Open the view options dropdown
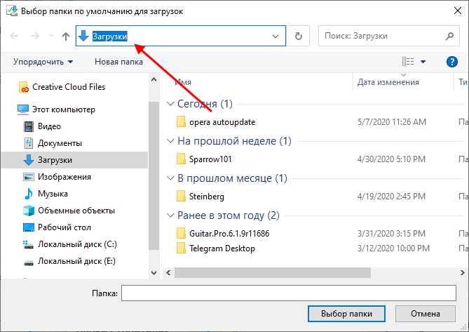Image resolution: width=469 pixels, height=332 pixels. point(423,62)
